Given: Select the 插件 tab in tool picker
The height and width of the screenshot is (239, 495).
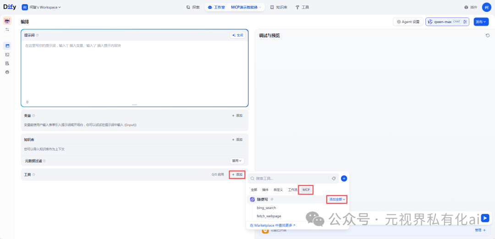Looking at the screenshot, I should point(265,190).
